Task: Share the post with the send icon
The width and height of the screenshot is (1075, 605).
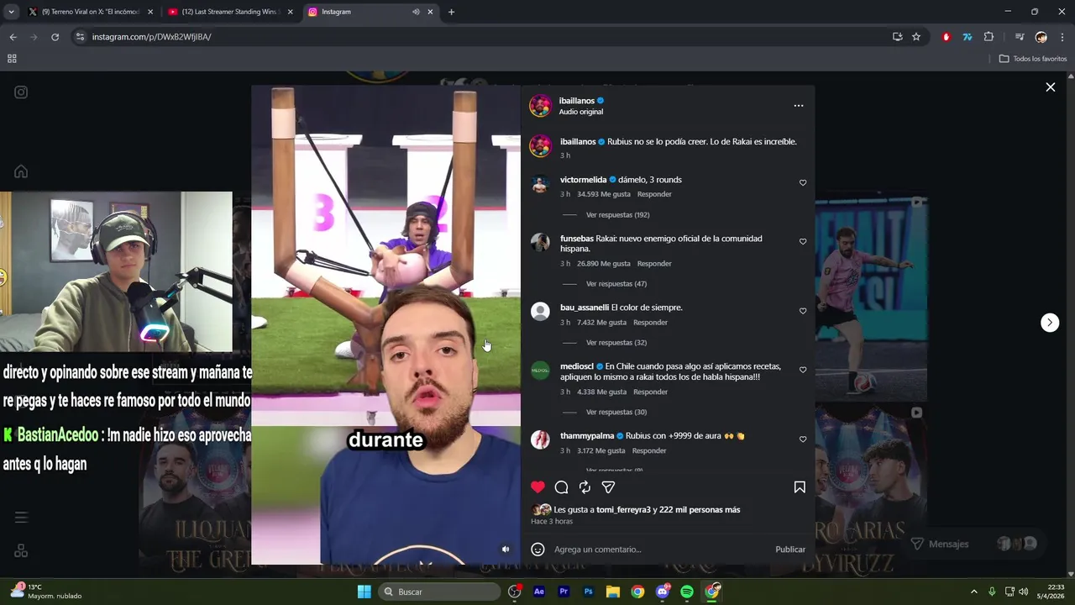Action: click(609, 487)
